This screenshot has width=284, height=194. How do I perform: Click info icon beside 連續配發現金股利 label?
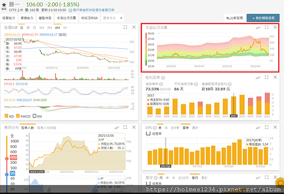229,84
